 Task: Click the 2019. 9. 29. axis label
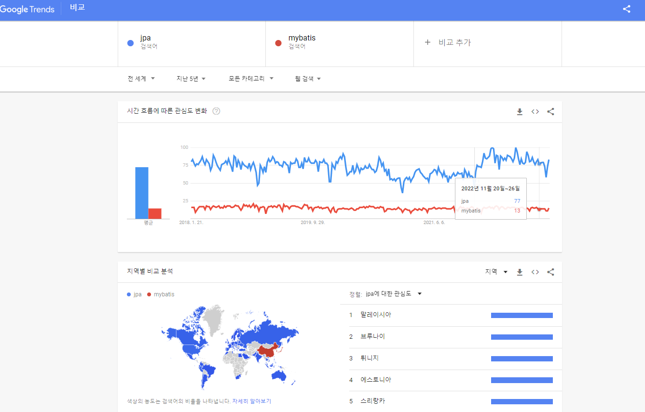click(x=313, y=223)
